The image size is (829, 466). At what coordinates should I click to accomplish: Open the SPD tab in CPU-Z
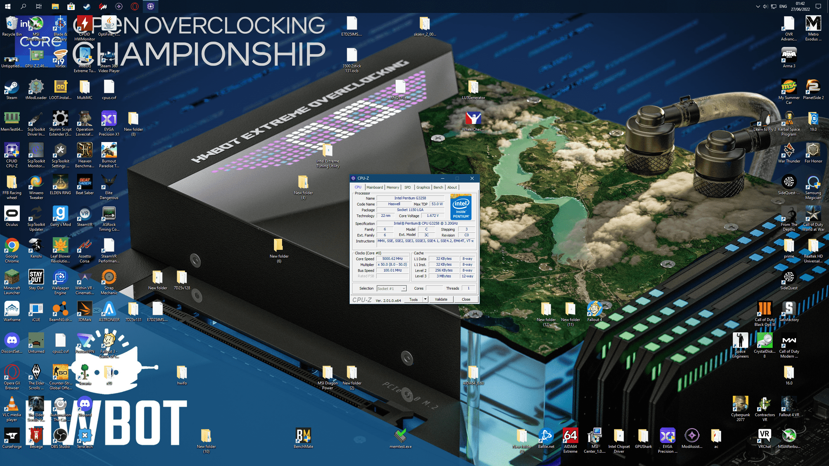[x=407, y=187]
